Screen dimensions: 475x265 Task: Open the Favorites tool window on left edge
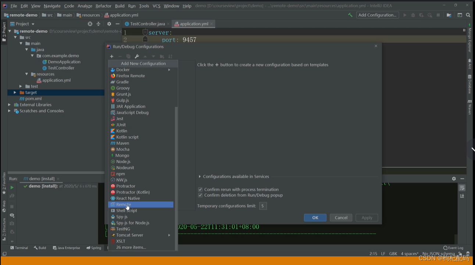click(x=4, y=183)
